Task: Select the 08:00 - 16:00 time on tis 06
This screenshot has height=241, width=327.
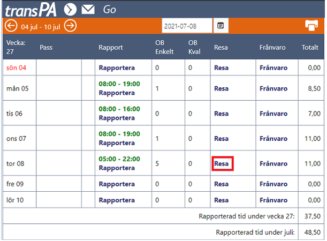Action: pos(119,109)
